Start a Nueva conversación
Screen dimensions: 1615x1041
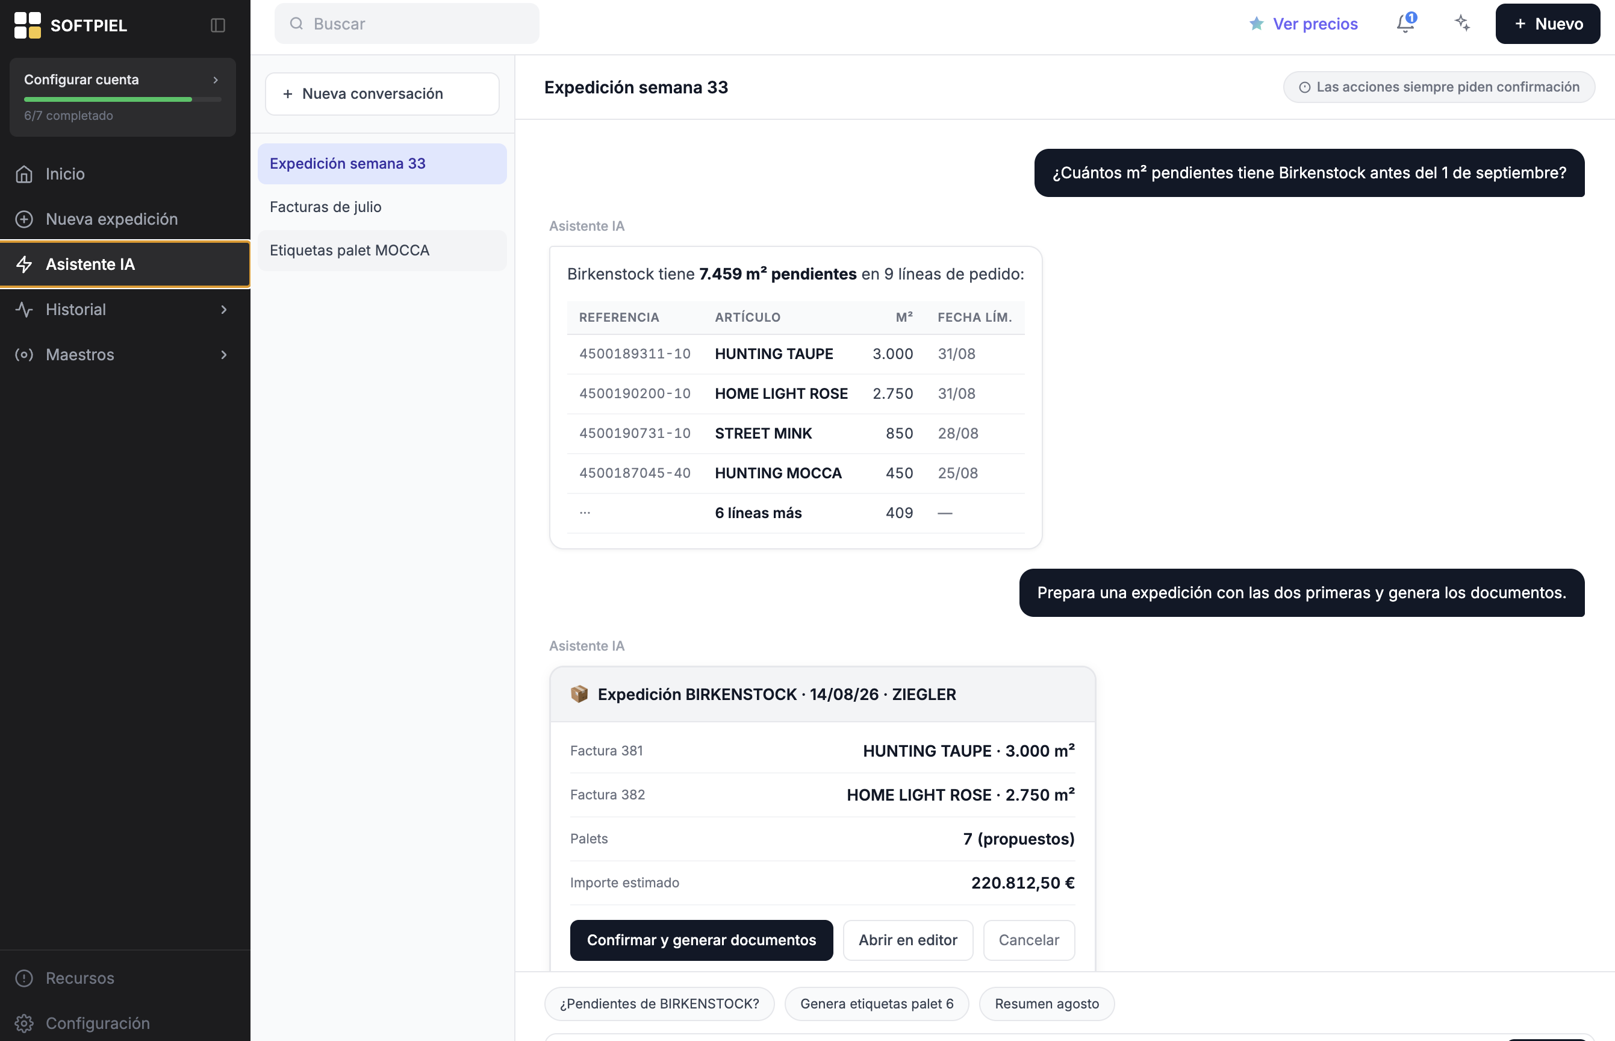coord(382,94)
